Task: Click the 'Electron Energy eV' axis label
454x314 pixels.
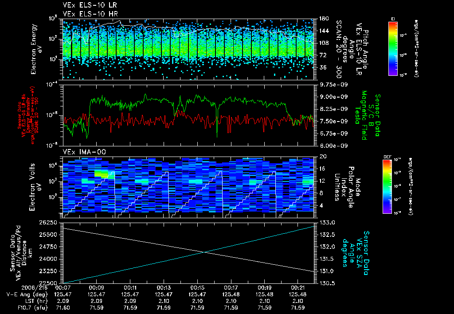Action: point(37,49)
